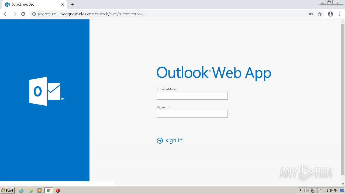Select the Outlook Web App tab
The width and height of the screenshot is (345, 194).
(35, 5)
